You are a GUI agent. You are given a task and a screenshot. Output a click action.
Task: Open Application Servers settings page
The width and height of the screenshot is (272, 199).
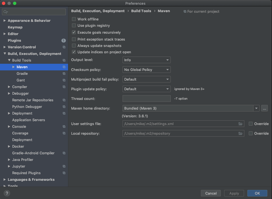point(29,120)
